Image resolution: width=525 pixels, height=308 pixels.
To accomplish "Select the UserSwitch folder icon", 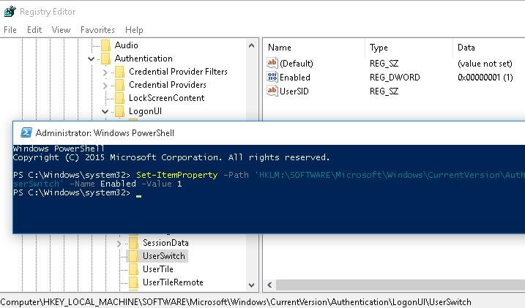I will 133,256.
